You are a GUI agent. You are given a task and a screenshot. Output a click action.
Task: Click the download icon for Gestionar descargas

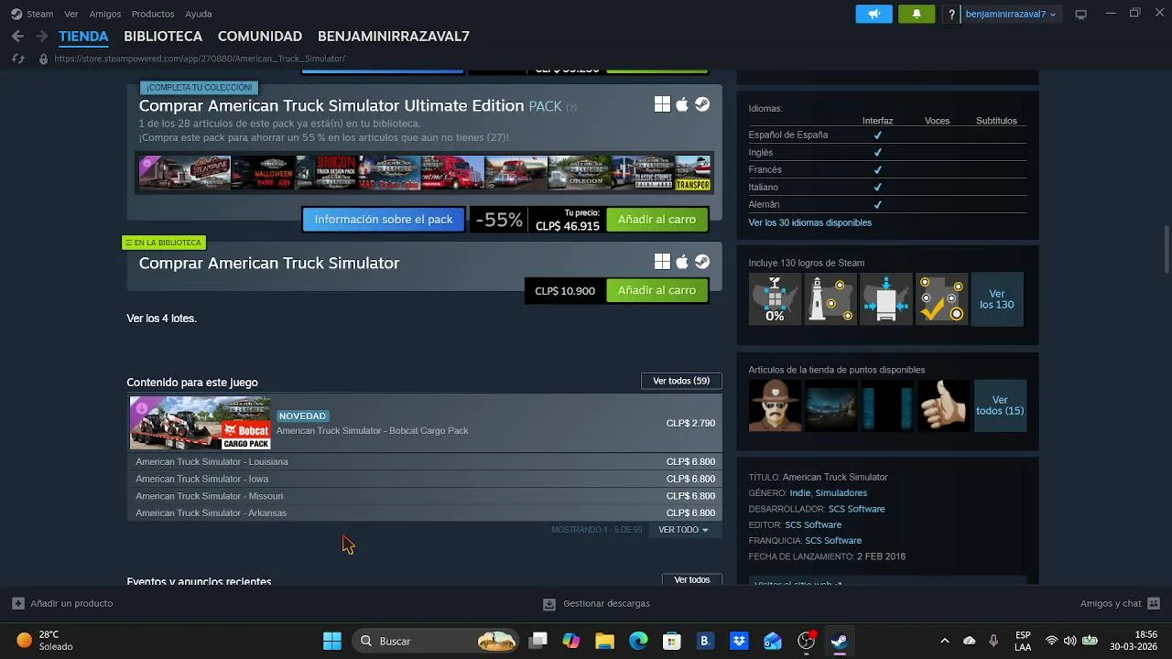549,604
